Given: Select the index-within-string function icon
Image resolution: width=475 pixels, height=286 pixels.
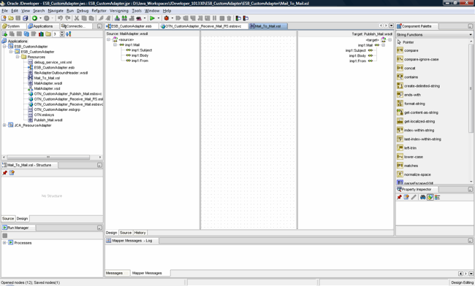Looking at the screenshot, I should click(x=400, y=130).
